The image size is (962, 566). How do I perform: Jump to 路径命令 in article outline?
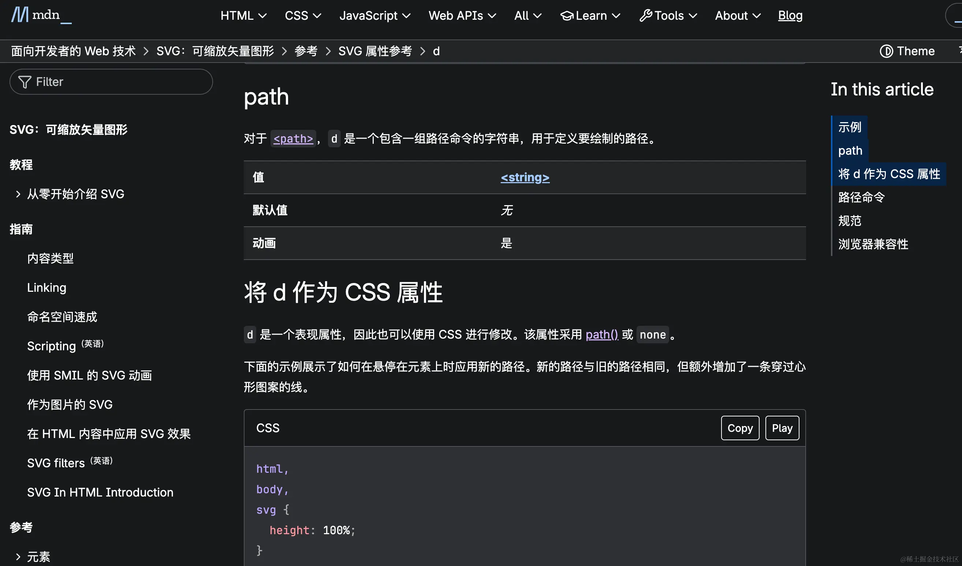[861, 197]
